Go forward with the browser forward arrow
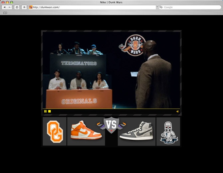This screenshot has height=173, width=223. [10, 7]
